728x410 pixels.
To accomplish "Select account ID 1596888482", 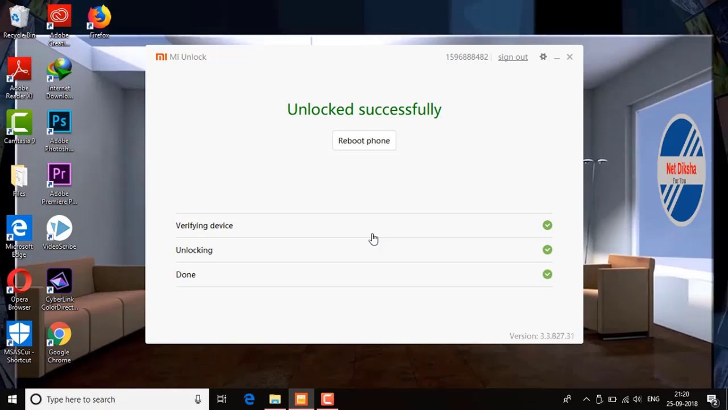I will tap(466, 57).
